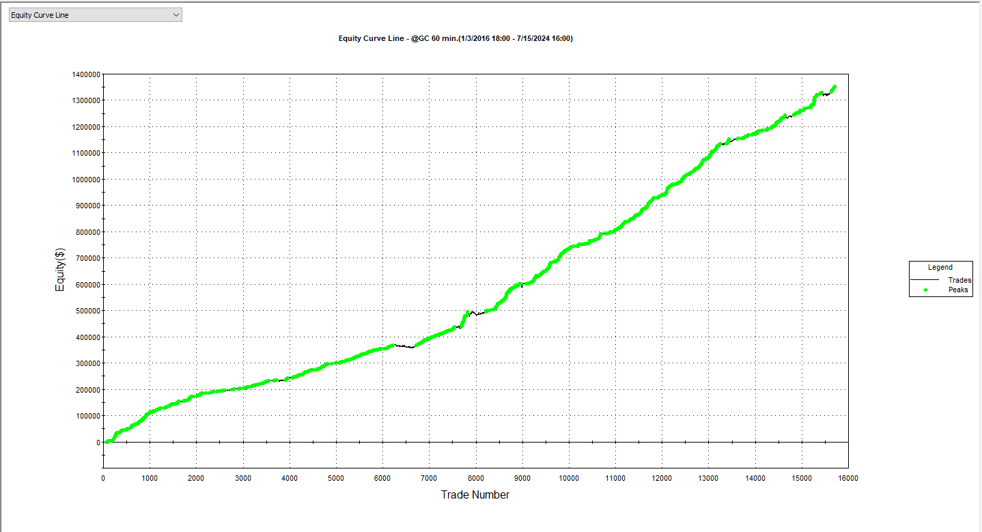Image resolution: width=982 pixels, height=532 pixels.
Task: Click the 16000 x-axis tick label
Action: (847, 478)
